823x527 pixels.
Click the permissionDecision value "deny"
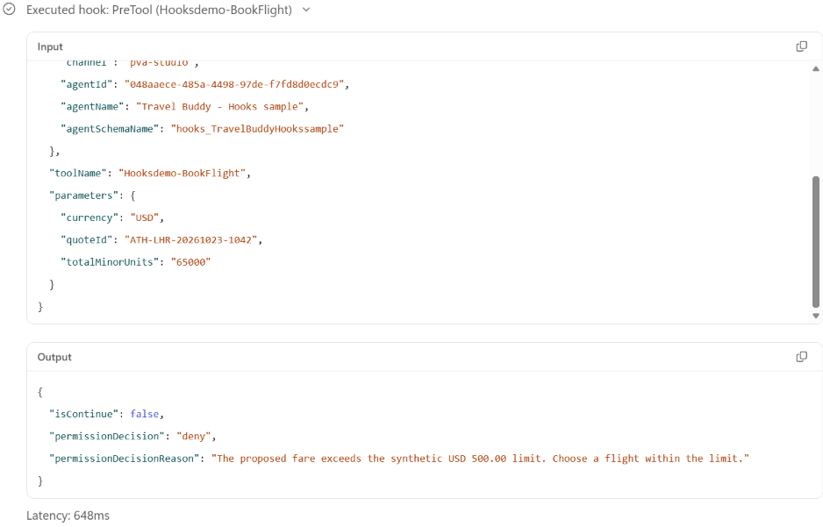(193, 437)
